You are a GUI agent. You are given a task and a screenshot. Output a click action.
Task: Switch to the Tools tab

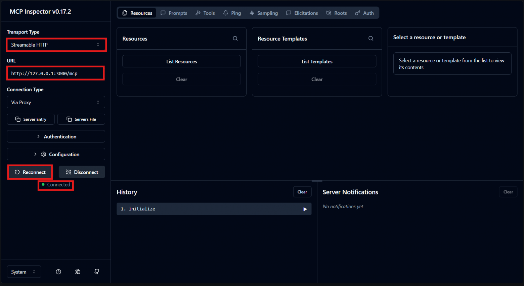pyautogui.click(x=205, y=13)
